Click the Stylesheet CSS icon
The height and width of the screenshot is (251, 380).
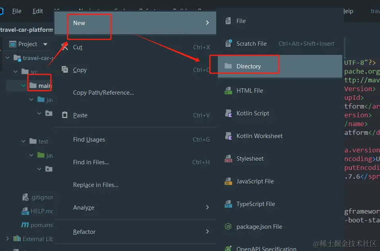(x=228, y=159)
